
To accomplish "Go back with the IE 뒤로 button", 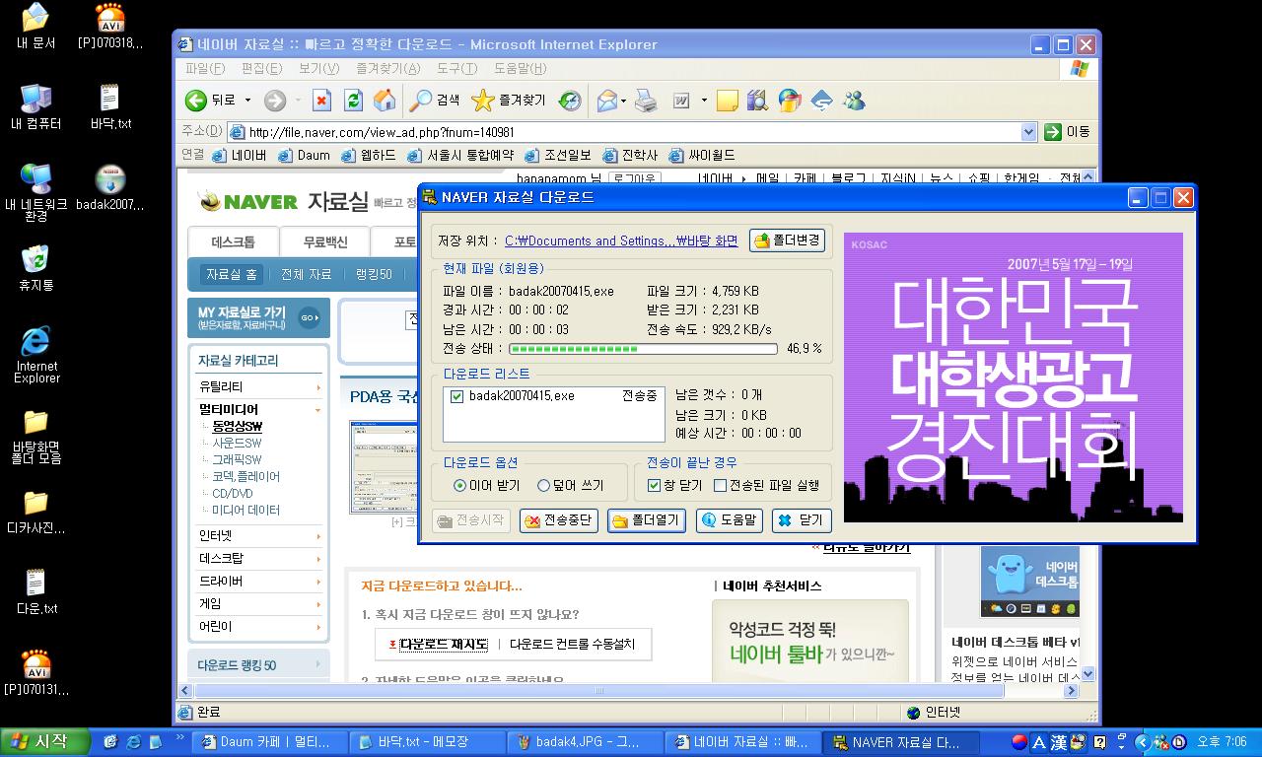I will [210, 100].
